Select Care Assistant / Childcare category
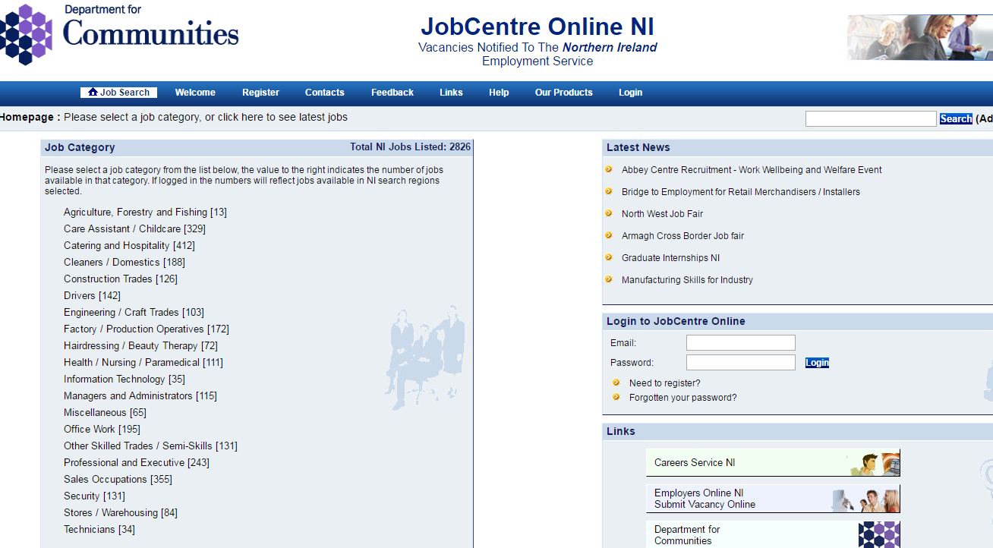 pyautogui.click(x=134, y=228)
